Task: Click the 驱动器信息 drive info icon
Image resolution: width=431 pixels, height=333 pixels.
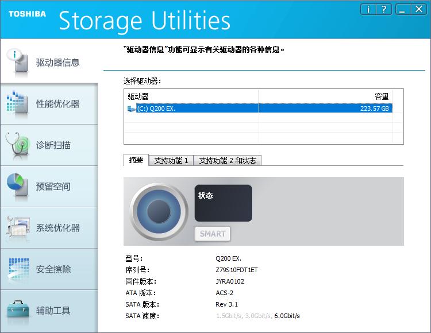Action: coord(17,63)
